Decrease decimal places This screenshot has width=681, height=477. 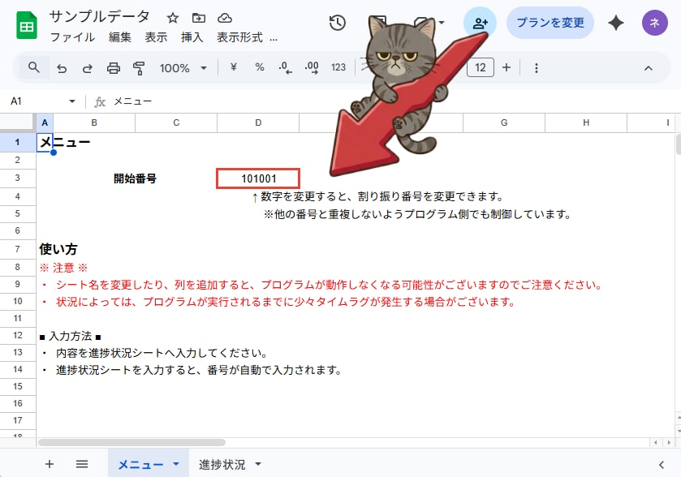point(285,67)
